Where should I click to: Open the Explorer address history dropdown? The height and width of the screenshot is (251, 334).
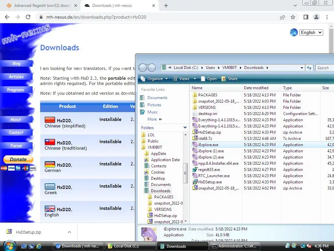[x=302, y=68]
